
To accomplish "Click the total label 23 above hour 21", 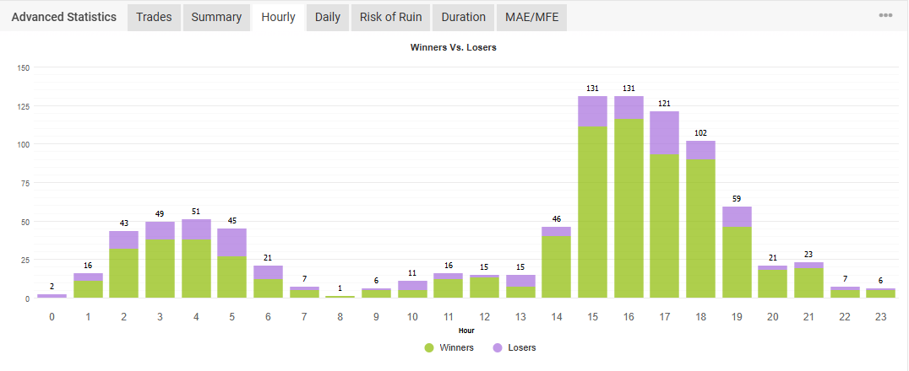I will coord(808,254).
